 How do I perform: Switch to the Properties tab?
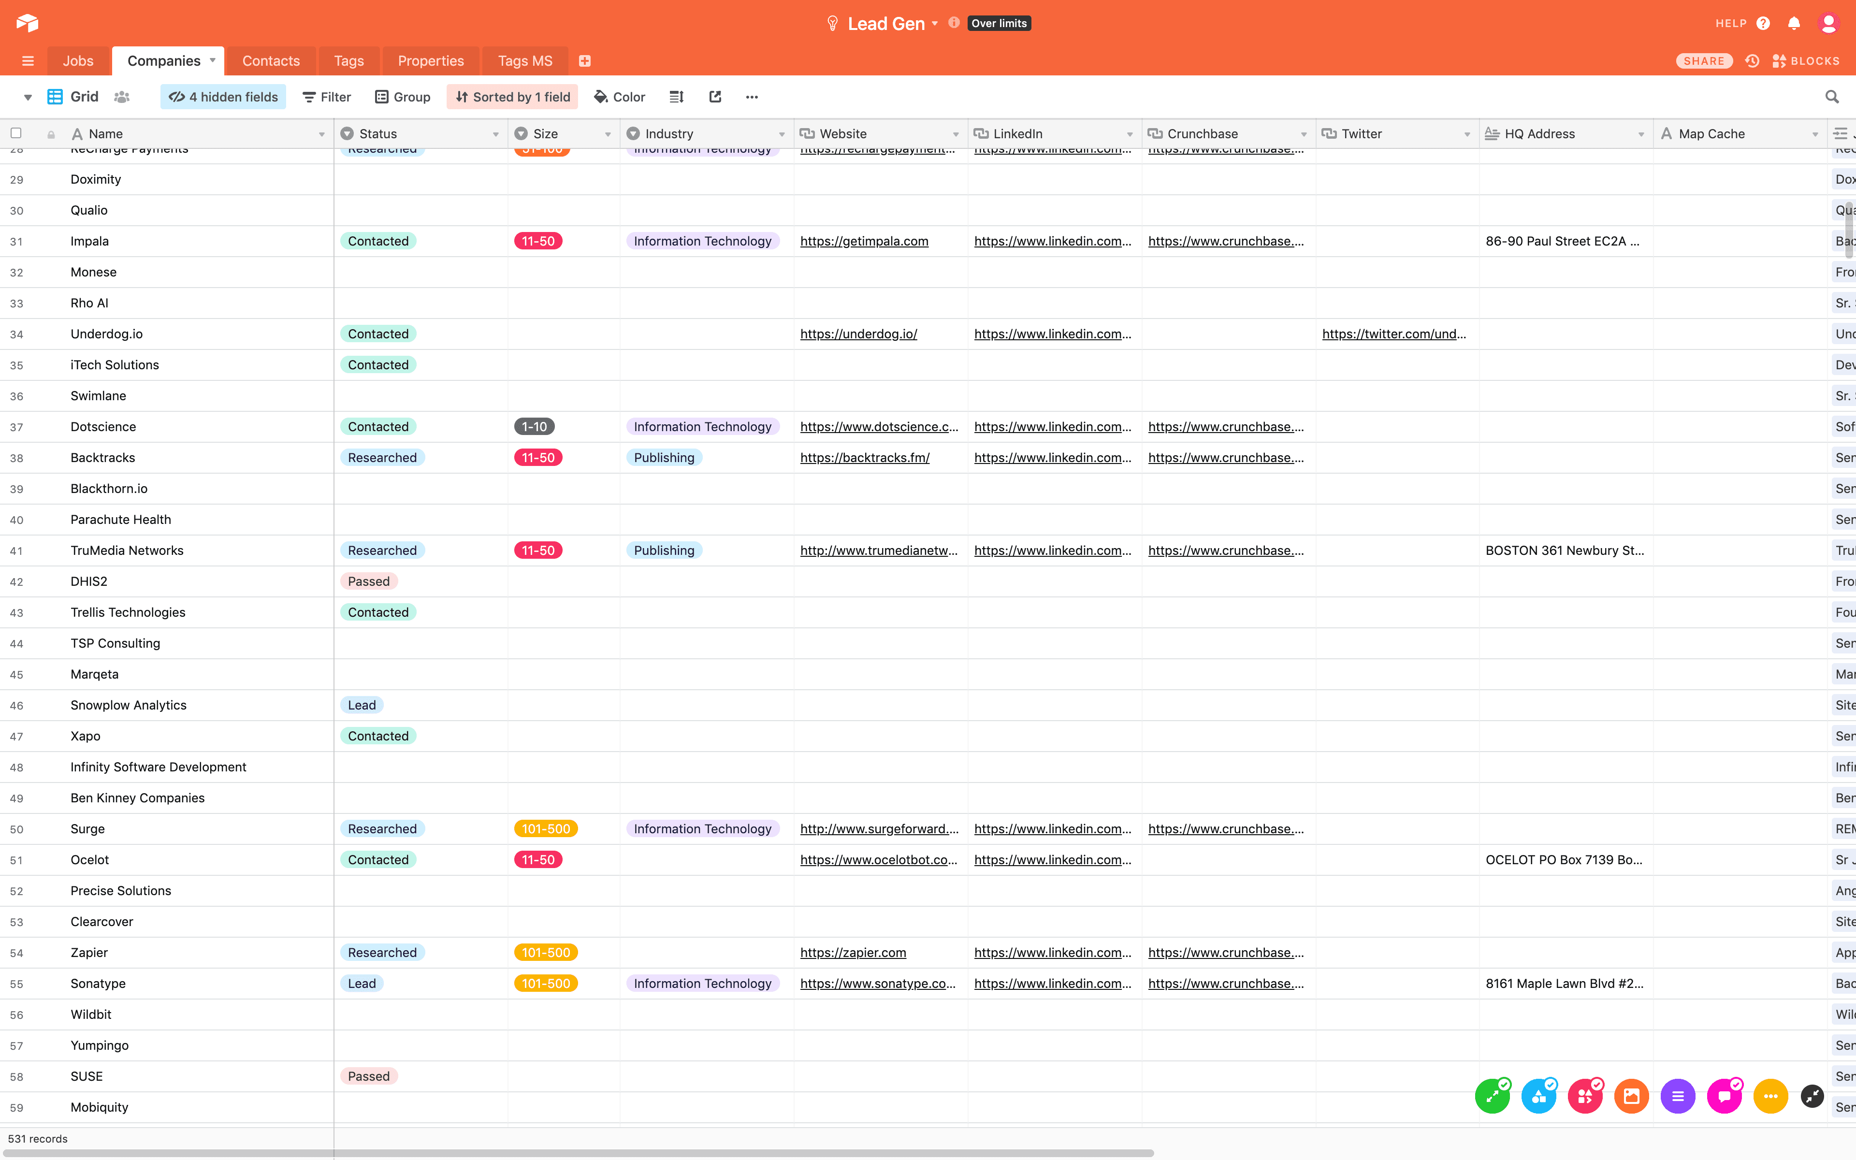point(430,60)
